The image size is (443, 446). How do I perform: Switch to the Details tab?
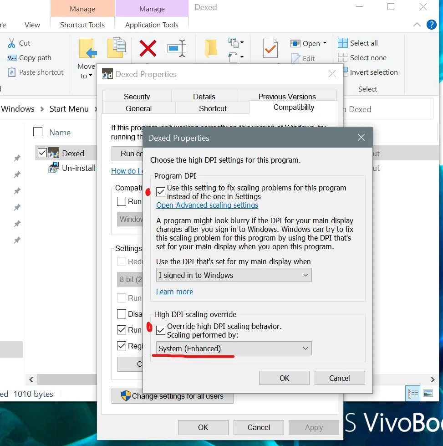204,97
